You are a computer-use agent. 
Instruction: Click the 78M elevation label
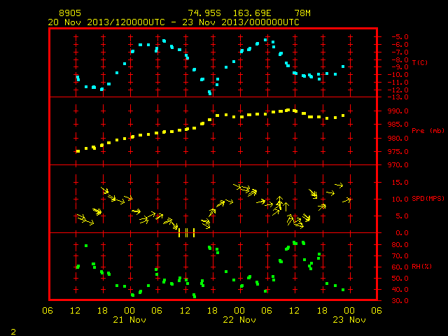(x=302, y=13)
